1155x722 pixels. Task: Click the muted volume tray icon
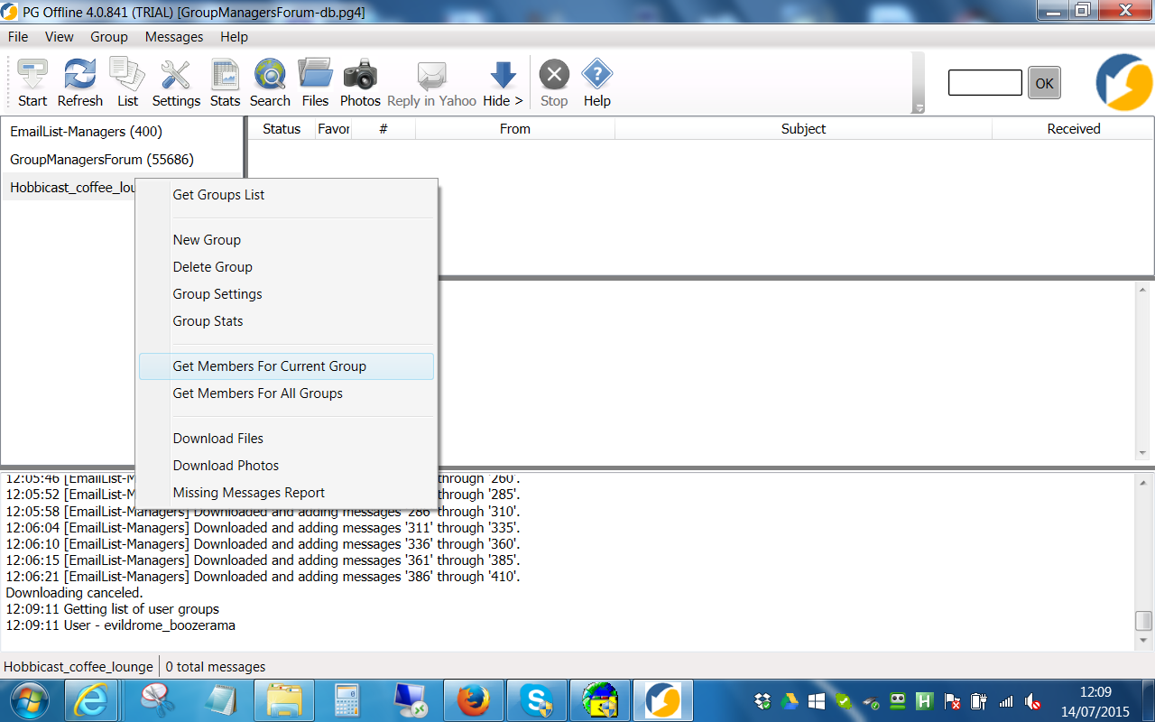(1033, 701)
